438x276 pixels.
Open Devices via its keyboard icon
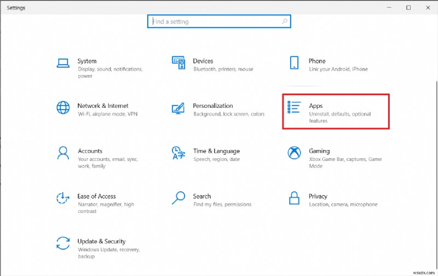coord(178,62)
